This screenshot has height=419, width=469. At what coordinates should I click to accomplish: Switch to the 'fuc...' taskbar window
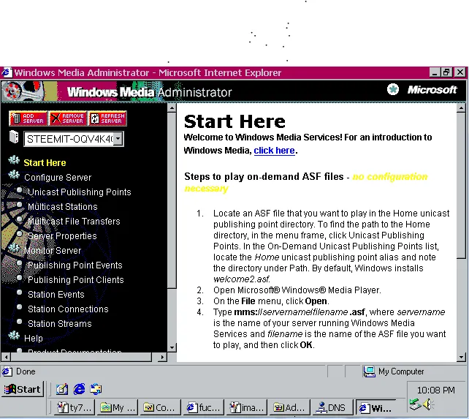(205, 407)
